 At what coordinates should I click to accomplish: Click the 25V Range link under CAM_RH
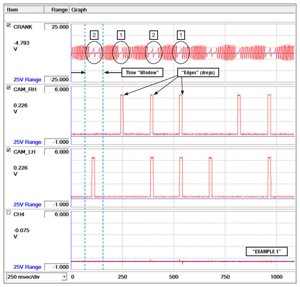coord(27,142)
